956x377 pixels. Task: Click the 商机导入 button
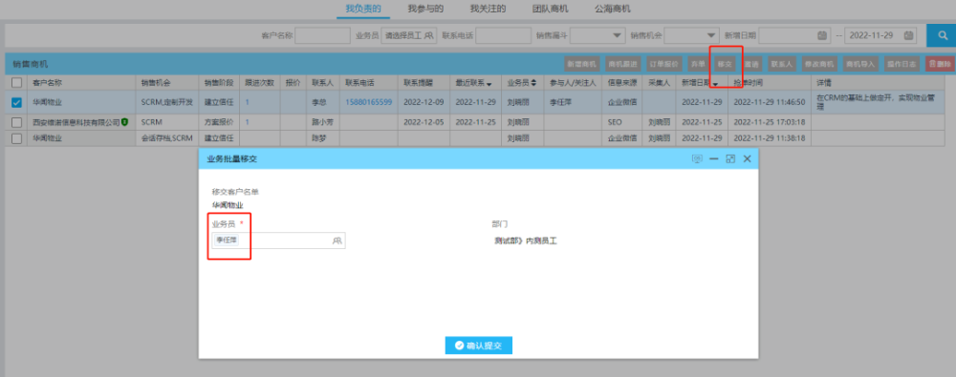(x=859, y=63)
